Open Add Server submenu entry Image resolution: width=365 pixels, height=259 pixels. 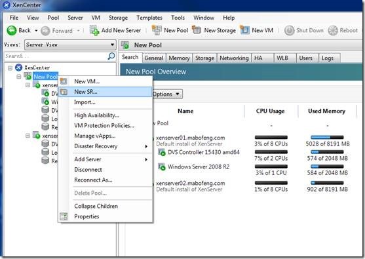tap(106, 159)
